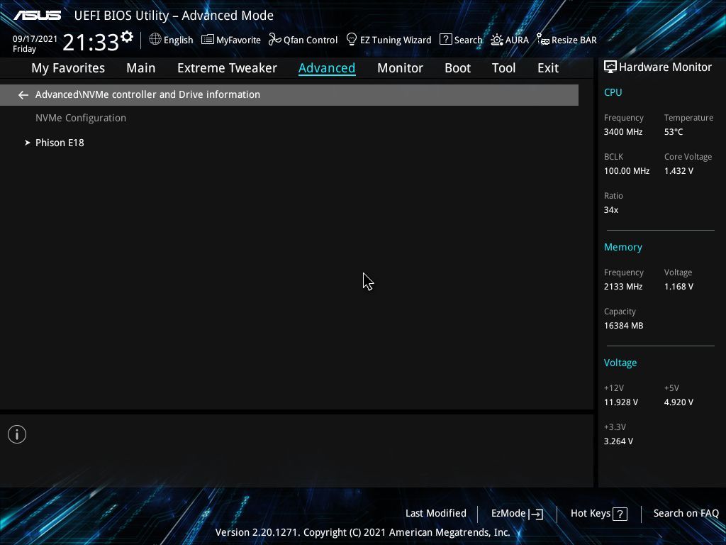Click the +12V 11.928 V value

pos(620,402)
